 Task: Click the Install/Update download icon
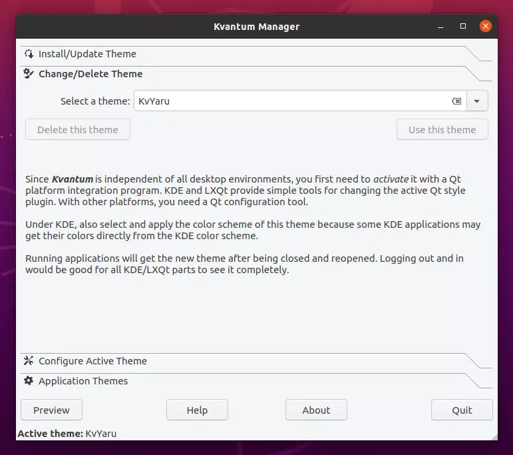pos(29,54)
